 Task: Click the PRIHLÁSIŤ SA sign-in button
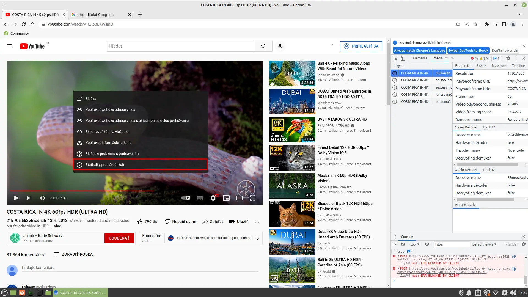coord(361,46)
